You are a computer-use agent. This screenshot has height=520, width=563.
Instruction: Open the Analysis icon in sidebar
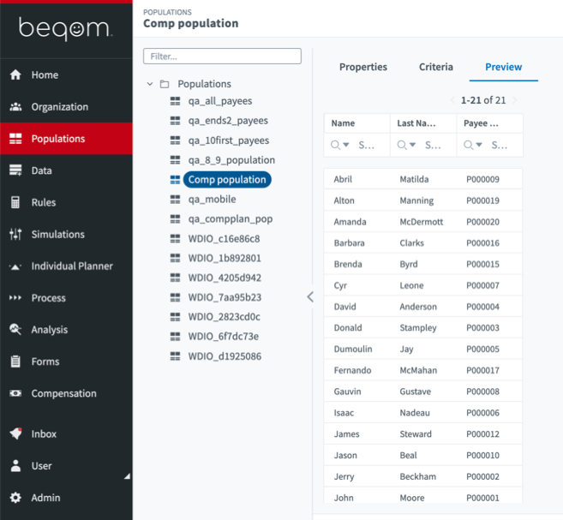pyautogui.click(x=15, y=330)
